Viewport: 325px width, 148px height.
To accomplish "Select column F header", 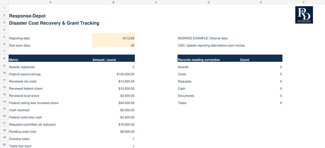I will [x=304, y=2].
